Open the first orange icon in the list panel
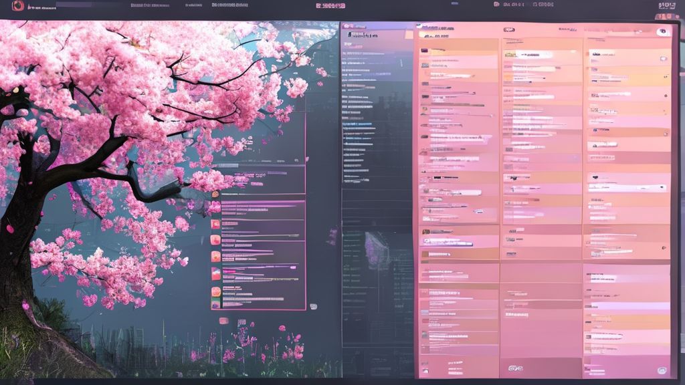This screenshot has width=685, height=385. 215,194
